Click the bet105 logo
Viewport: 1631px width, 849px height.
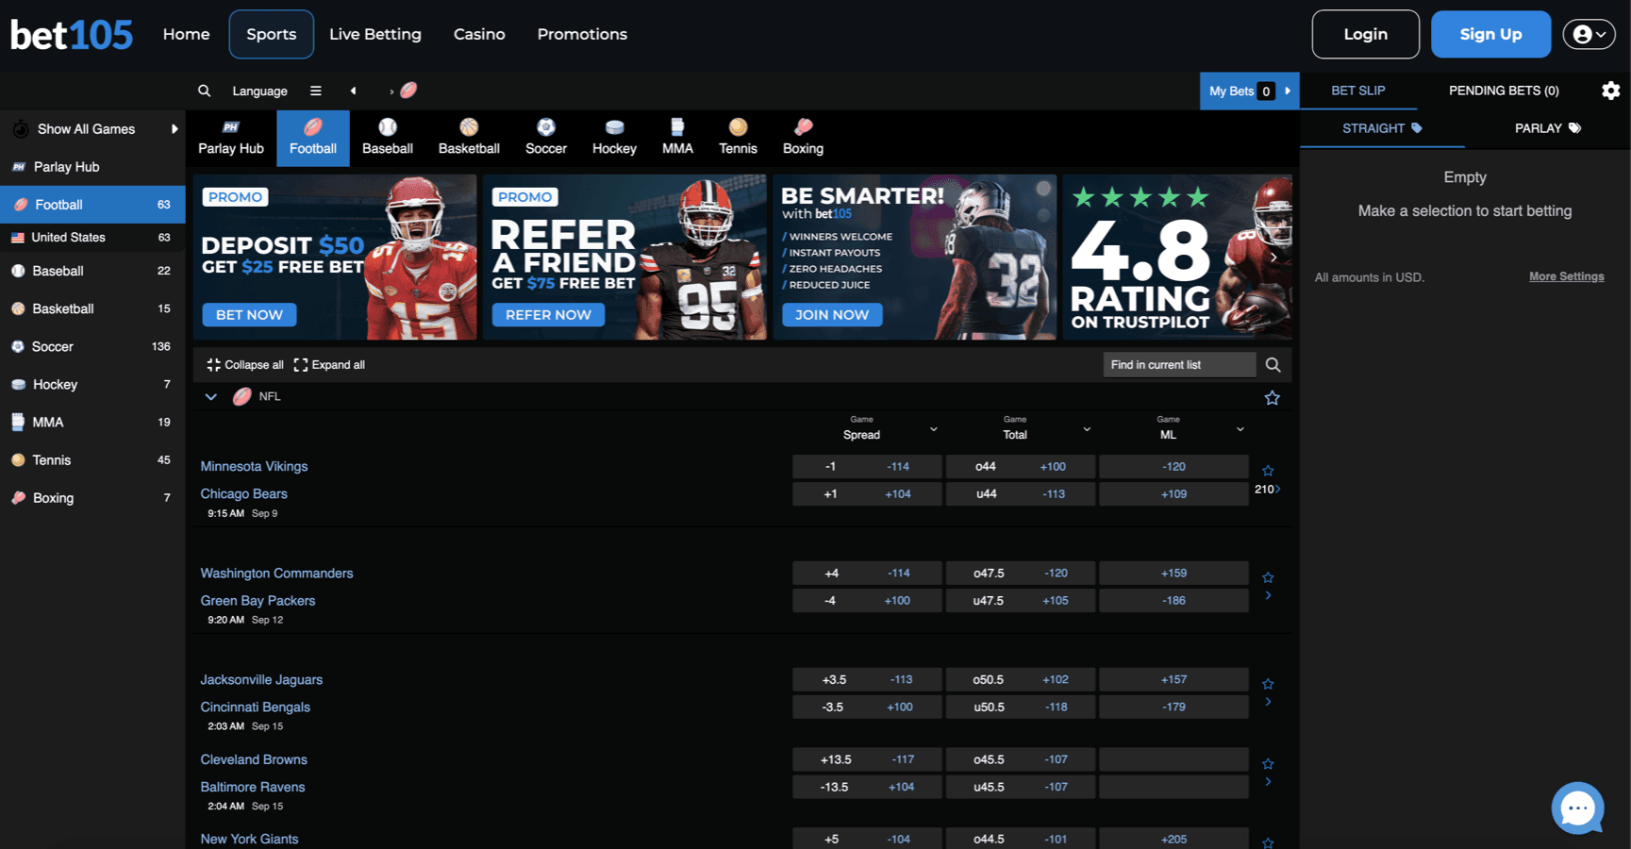72,35
